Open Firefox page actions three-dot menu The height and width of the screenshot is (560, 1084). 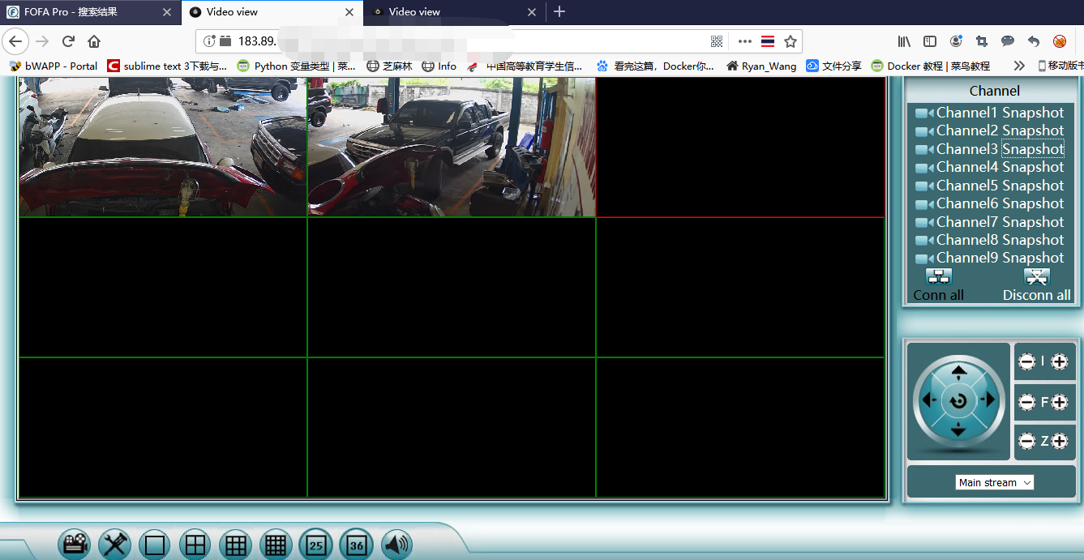744,41
